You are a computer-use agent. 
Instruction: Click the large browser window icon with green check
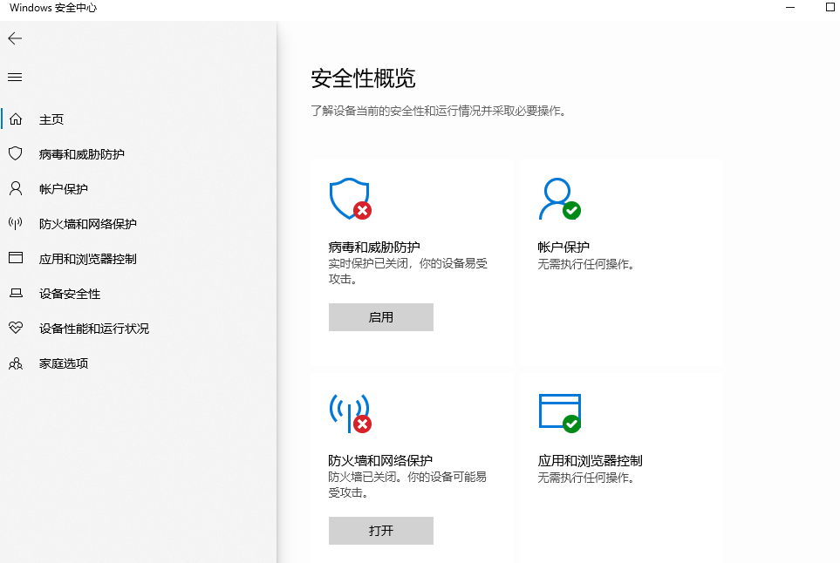click(560, 413)
